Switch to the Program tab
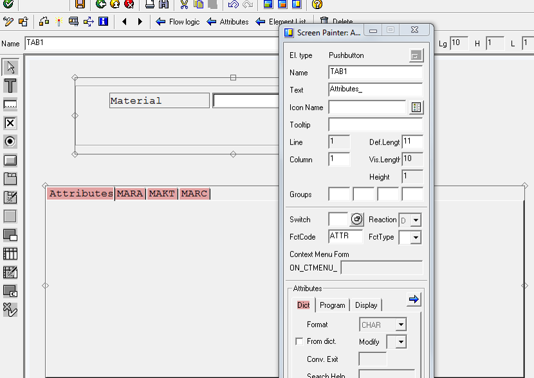Screen dimensions: 534x378 [x=332, y=305]
